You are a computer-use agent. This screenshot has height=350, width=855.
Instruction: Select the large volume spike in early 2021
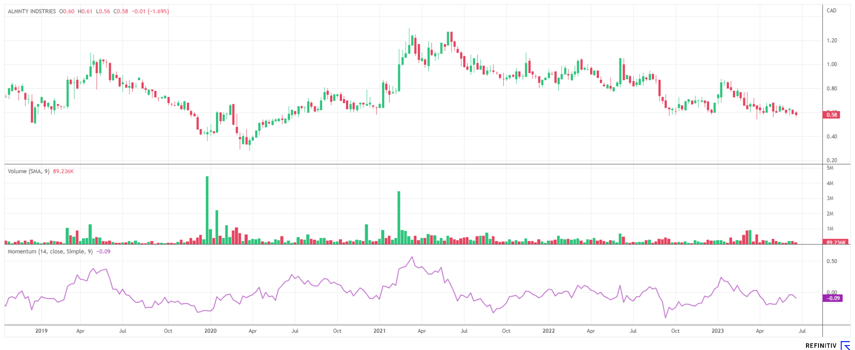399,217
